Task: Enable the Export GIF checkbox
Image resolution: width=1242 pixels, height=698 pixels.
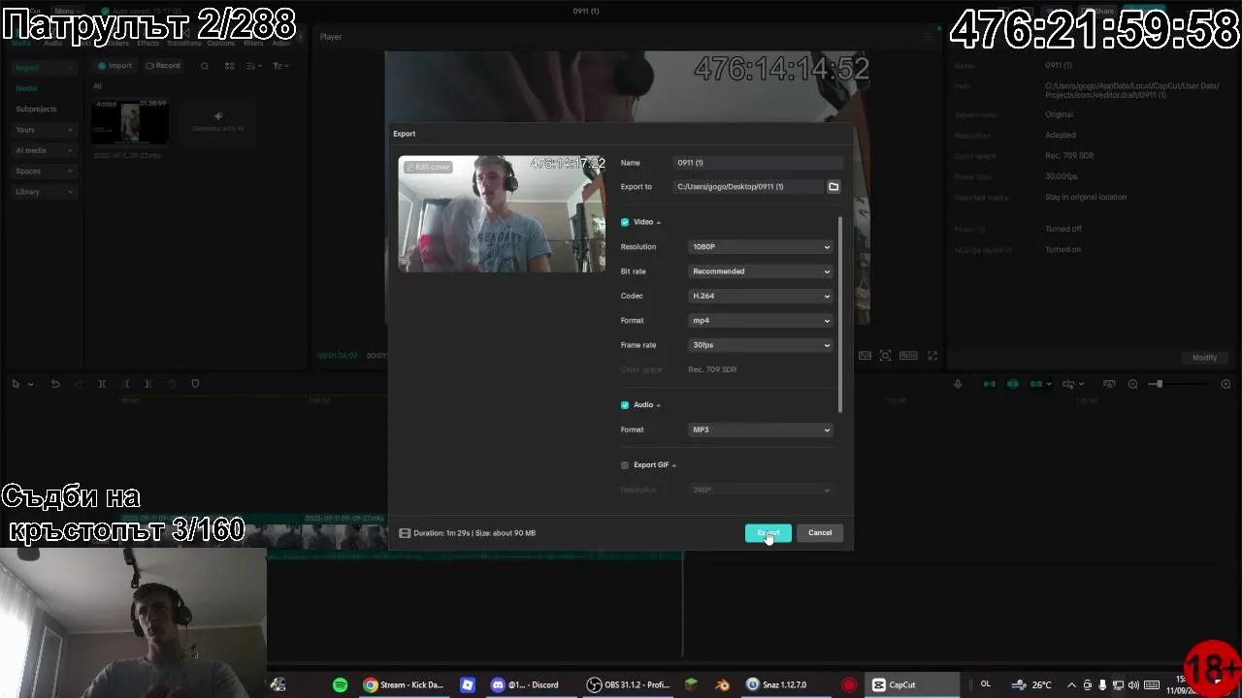Action: click(x=625, y=465)
